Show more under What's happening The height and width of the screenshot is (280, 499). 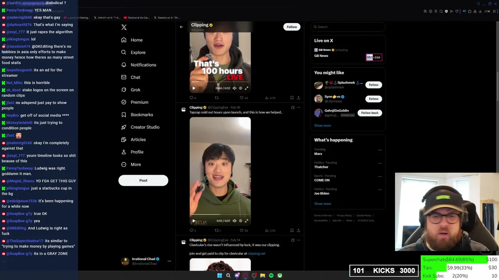[x=322, y=204]
